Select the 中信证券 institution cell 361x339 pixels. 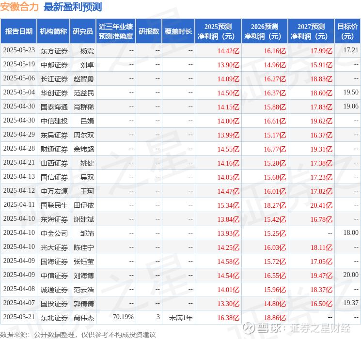54,276
